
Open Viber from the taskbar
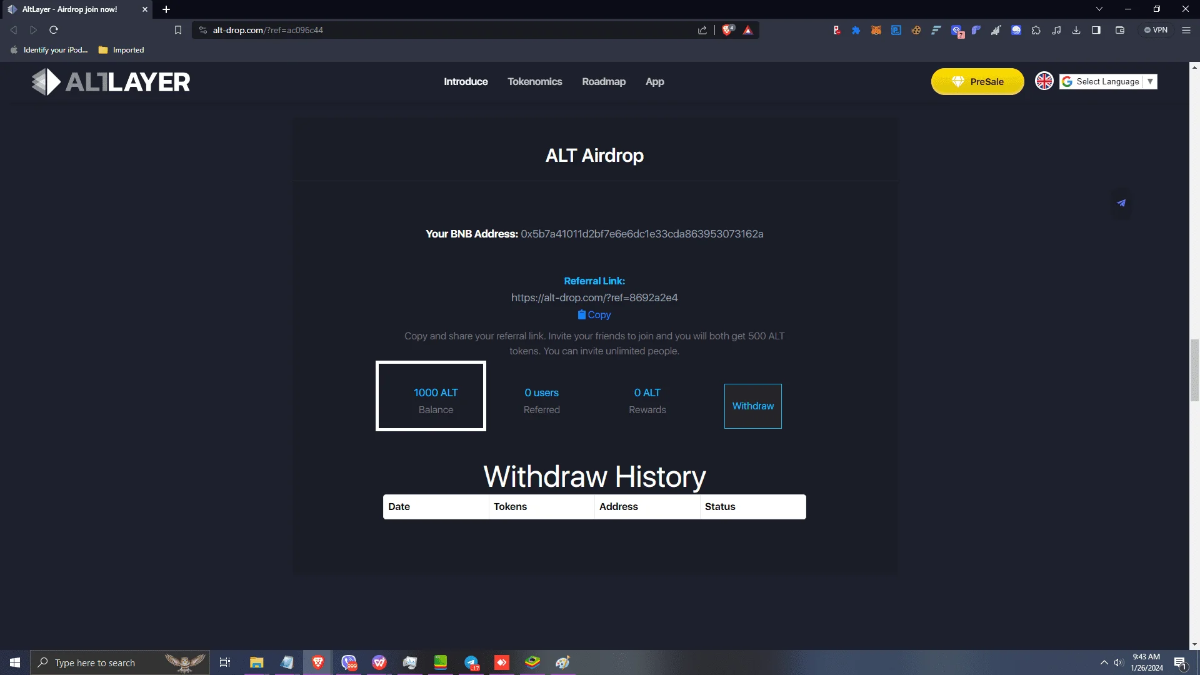coord(349,662)
